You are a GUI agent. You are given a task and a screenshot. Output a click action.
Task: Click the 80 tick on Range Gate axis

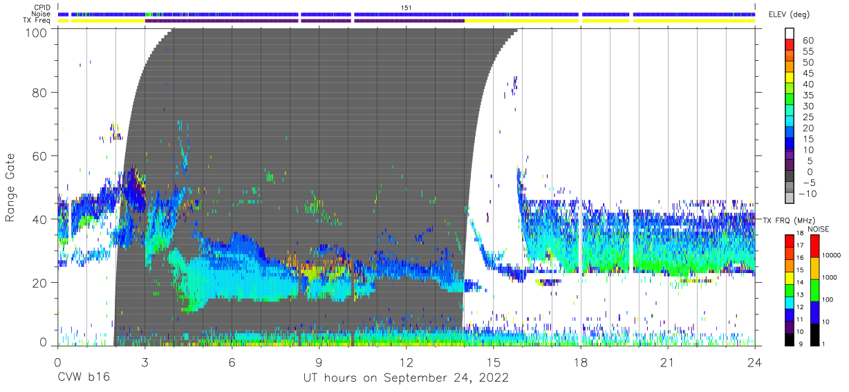pos(39,93)
